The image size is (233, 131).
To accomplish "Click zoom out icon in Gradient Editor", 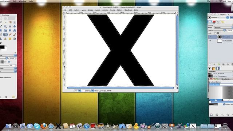I will [x=222, y=115].
